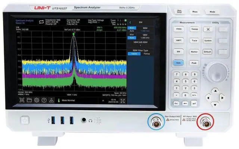
Task: Hit the System key
Action: point(208,41)
